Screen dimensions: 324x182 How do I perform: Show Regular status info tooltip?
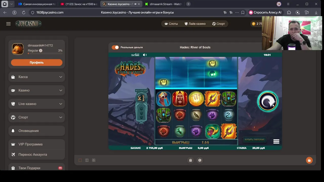[41, 51]
